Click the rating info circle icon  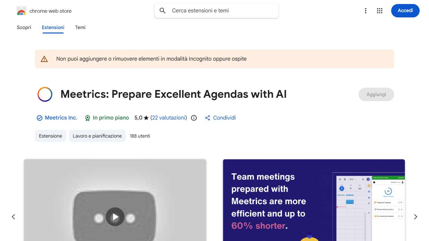(x=194, y=118)
